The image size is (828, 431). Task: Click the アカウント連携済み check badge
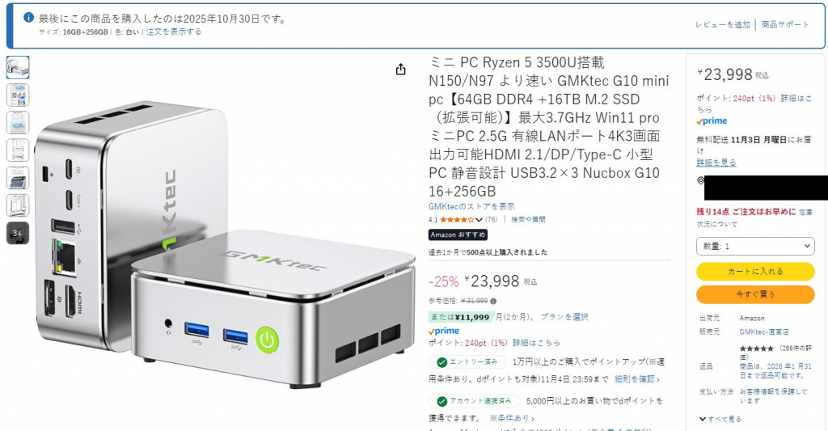(x=474, y=401)
